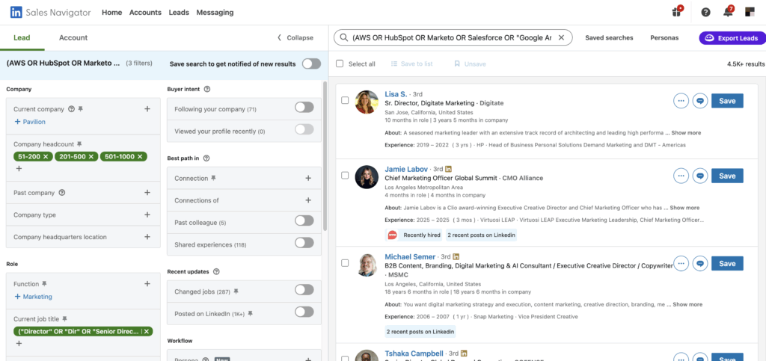Click the pin icon beside Connection
Viewport: 766px width, 361px height.
coord(213,178)
